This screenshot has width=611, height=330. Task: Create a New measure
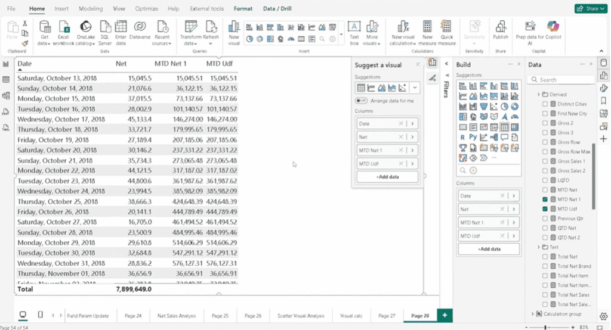click(x=427, y=33)
